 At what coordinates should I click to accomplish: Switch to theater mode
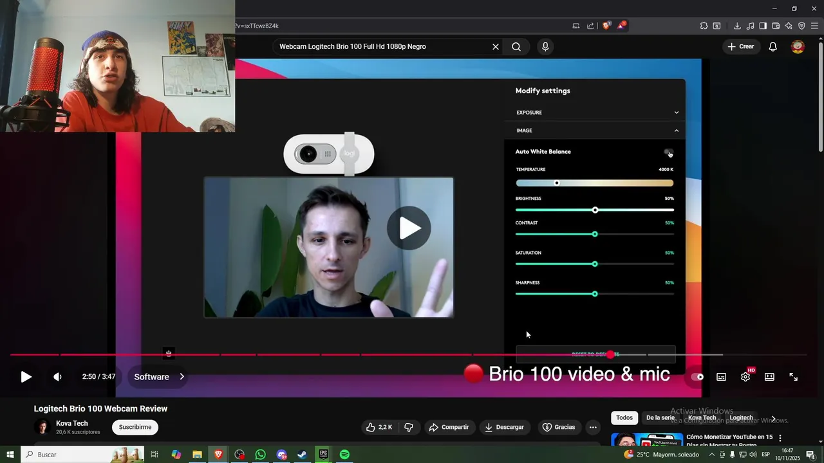click(x=769, y=377)
